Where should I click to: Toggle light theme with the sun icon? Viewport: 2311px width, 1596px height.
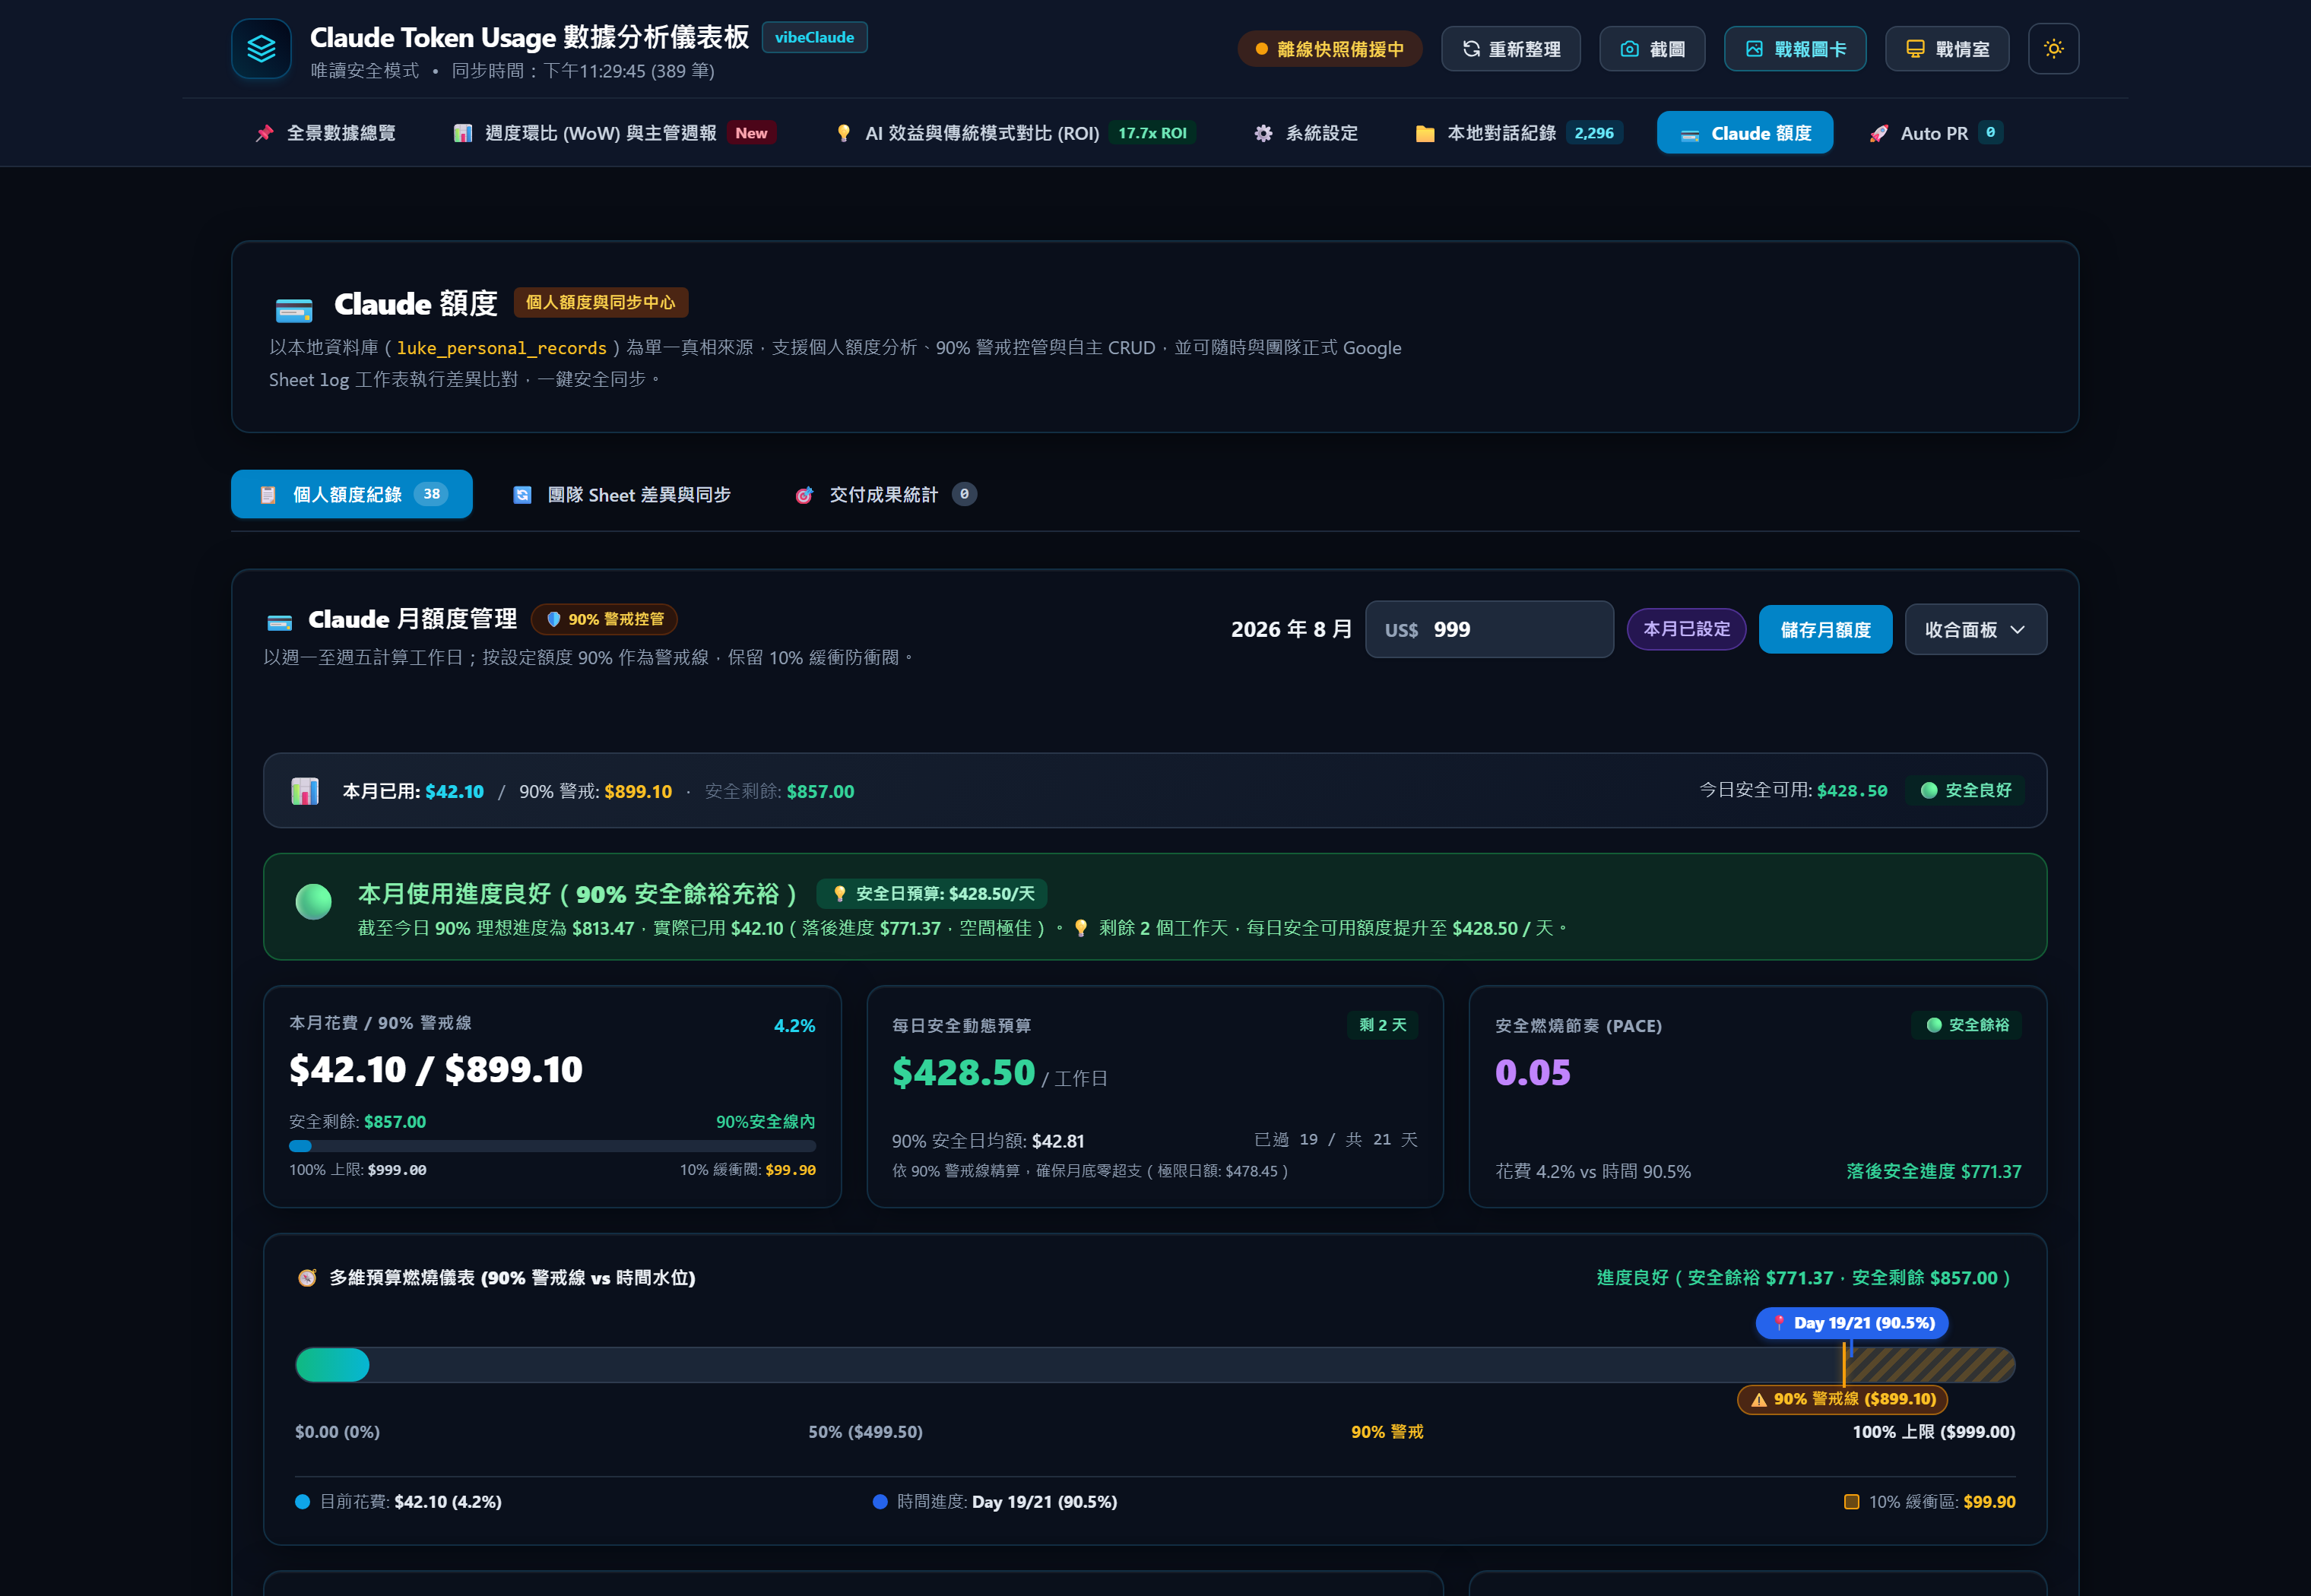point(2053,48)
